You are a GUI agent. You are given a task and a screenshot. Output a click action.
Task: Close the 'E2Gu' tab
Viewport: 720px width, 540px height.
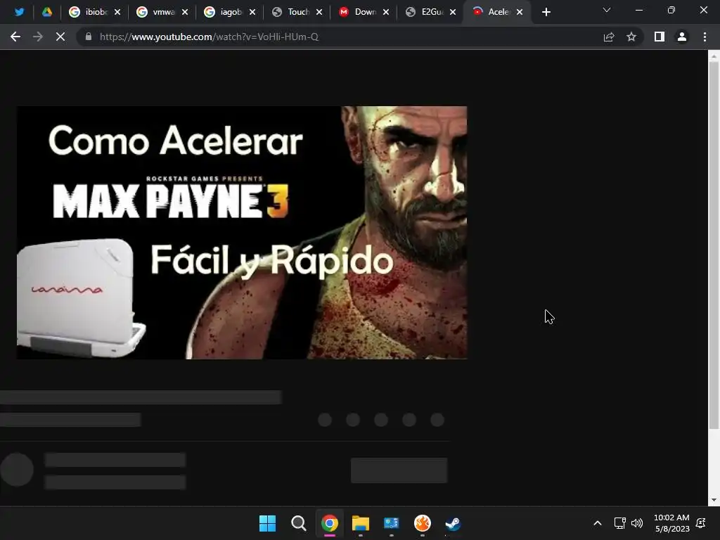click(x=453, y=12)
